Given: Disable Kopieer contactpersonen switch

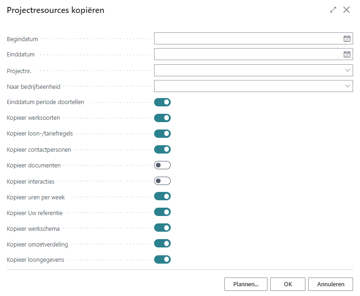Looking at the screenshot, I should tap(162, 149).
